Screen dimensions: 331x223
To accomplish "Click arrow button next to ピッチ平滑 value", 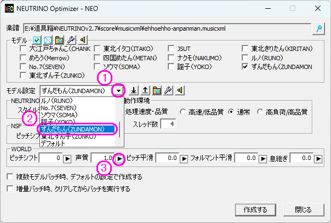I will (x=184, y=158).
